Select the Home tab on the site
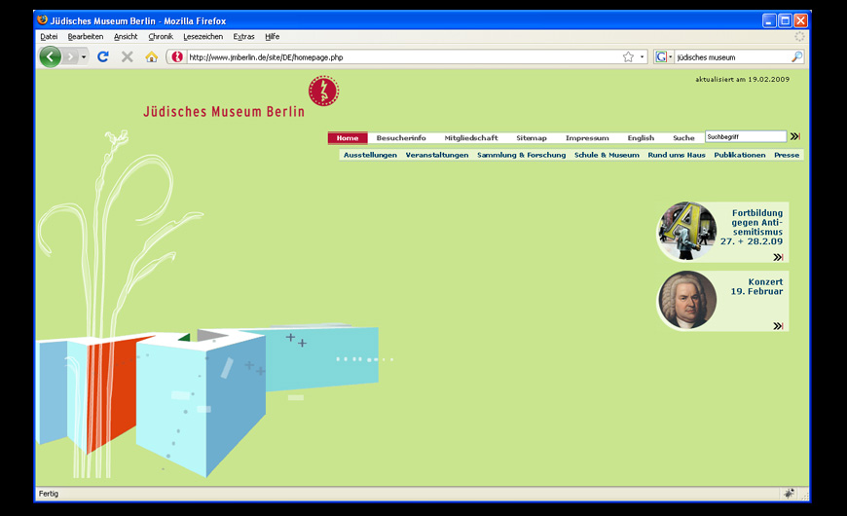Image resolution: width=847 pixels, height=516 pixels. pos(348,138)
